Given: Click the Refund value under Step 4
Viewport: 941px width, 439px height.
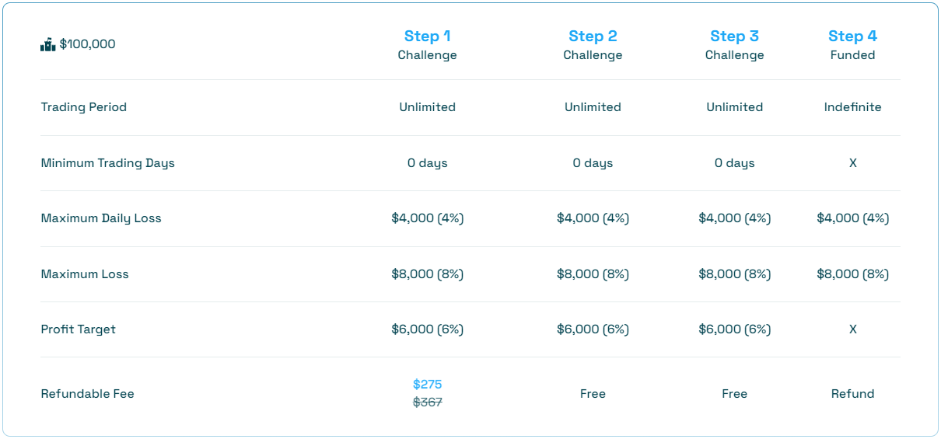Looking at the screenshot, I should [x=852, y=394].
